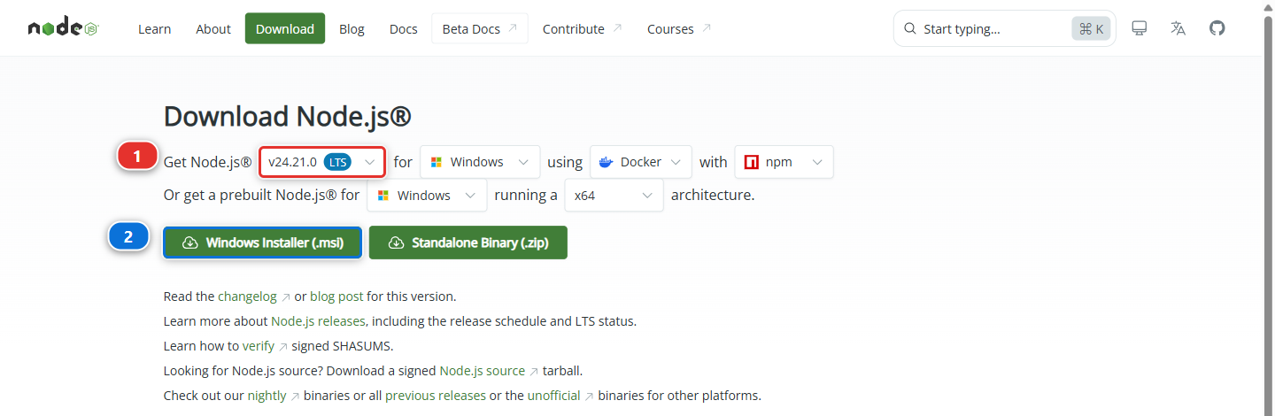The image size is (1275, 416).
Task: Toggle the theme switcher icon
Action: coord(1140,28)
